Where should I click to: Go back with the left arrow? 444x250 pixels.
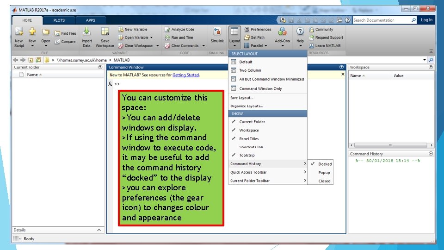click(x=15, y=60)
